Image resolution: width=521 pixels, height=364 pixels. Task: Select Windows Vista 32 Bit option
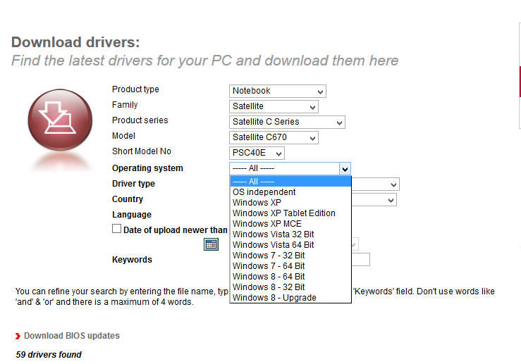point(274,234)
